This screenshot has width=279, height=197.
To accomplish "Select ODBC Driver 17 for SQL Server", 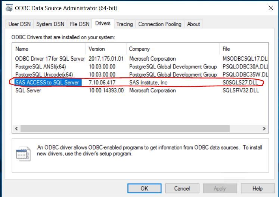I will tap(50, 59).
